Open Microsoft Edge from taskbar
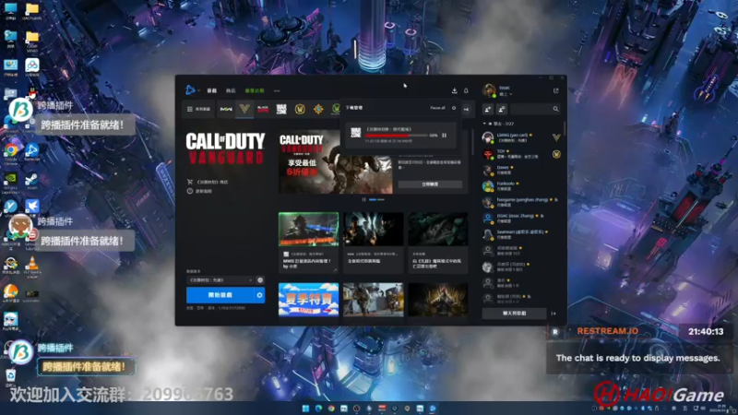Image resolution: width=738 pixels, height=415 pixels. 318,409
